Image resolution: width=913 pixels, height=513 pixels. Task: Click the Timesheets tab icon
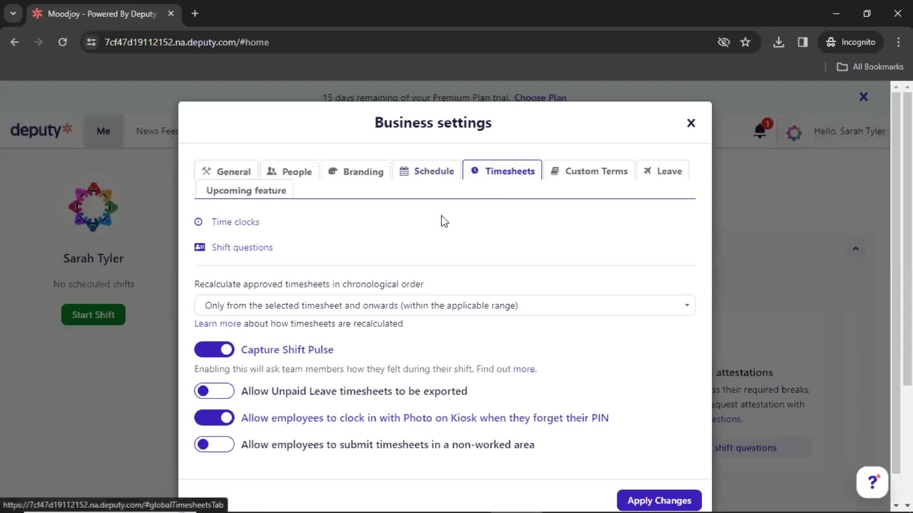(x=475, y=171)
